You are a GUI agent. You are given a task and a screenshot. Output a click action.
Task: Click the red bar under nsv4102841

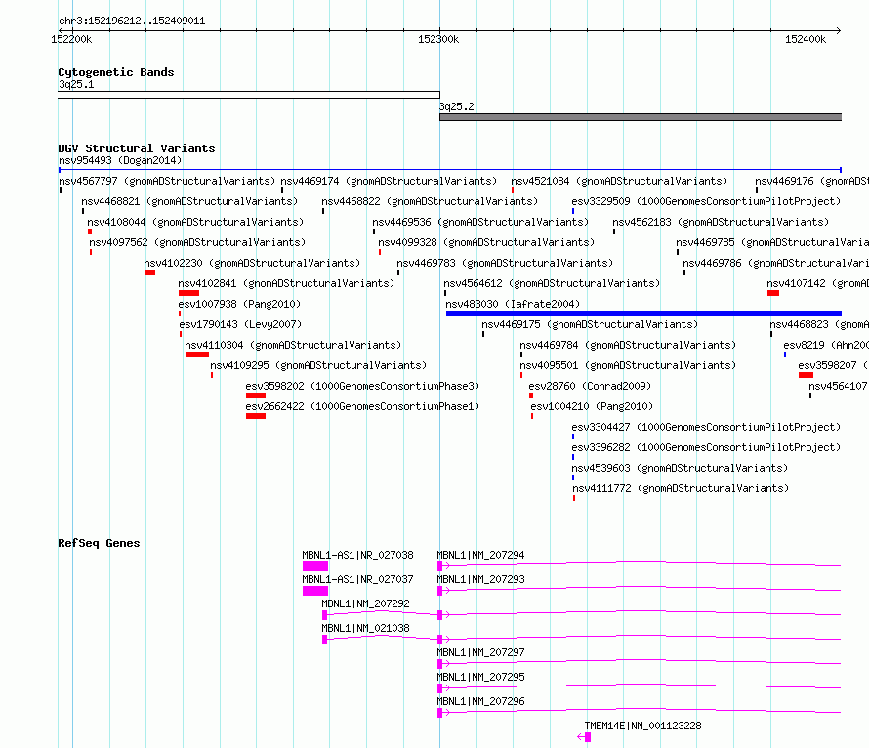coord(188,293)
